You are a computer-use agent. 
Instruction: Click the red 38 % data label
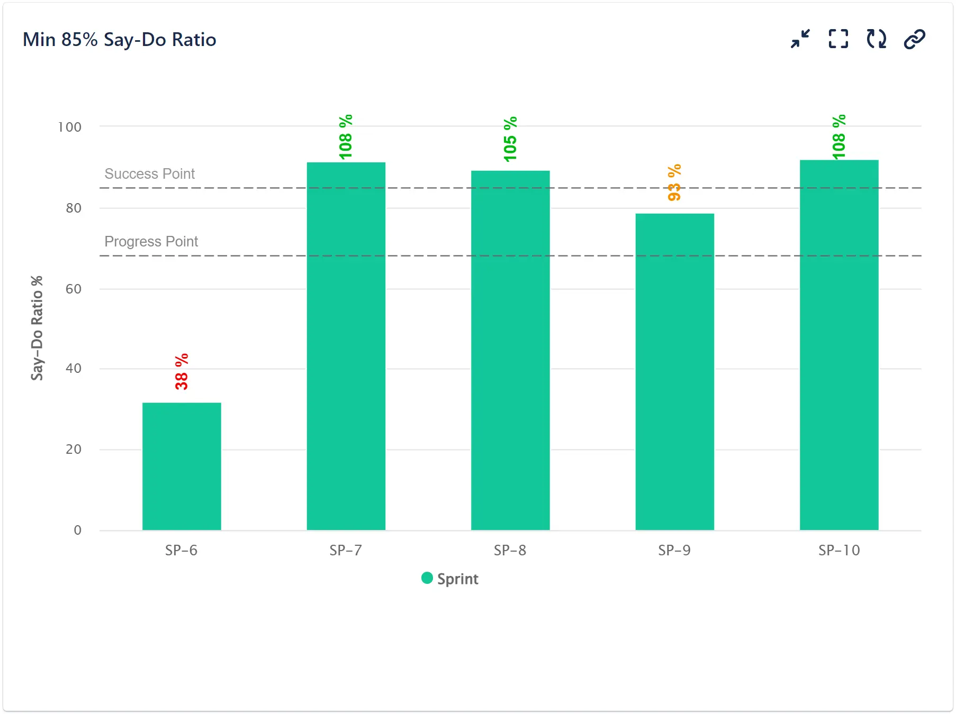point(181,371)
